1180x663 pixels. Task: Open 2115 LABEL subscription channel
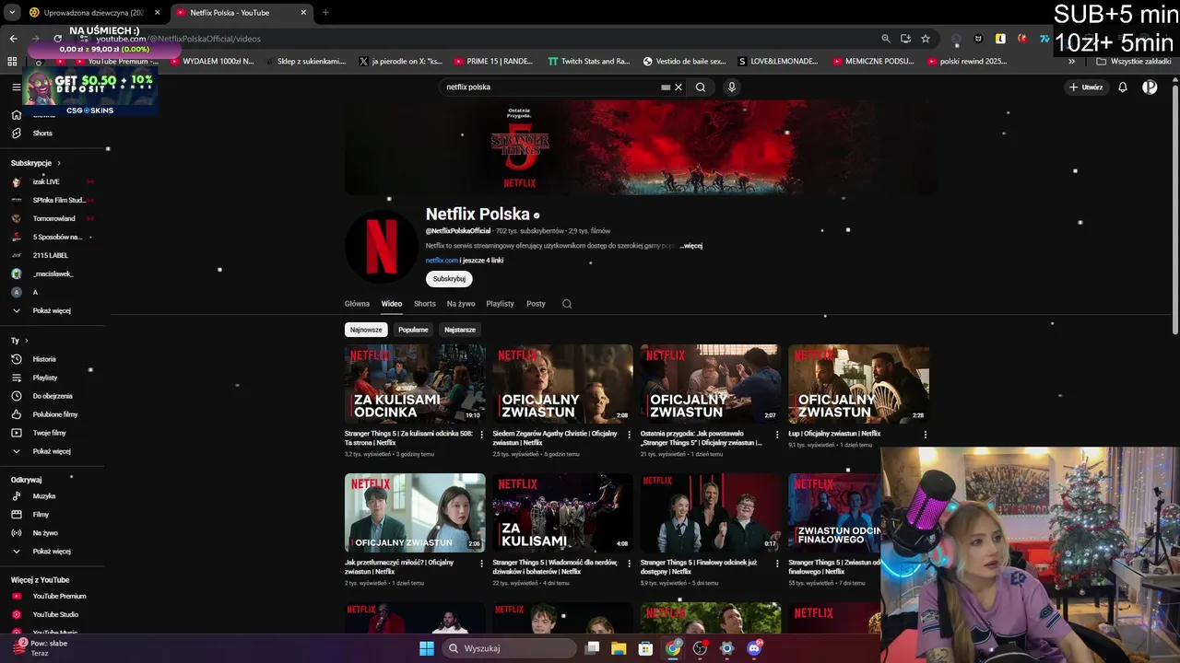tap(53, 255)
